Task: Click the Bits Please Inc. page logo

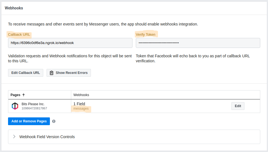Action: point(15,106)
